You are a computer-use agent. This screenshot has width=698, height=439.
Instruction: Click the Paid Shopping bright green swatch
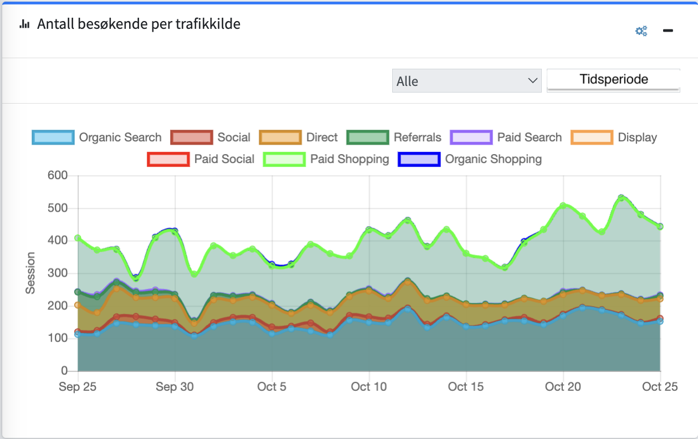[x=284, y=159]
